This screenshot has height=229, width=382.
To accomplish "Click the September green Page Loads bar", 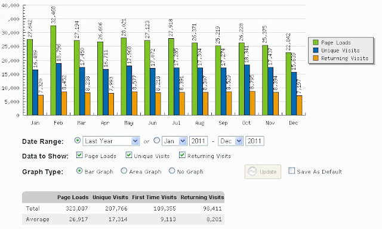I will pos(218,81).
